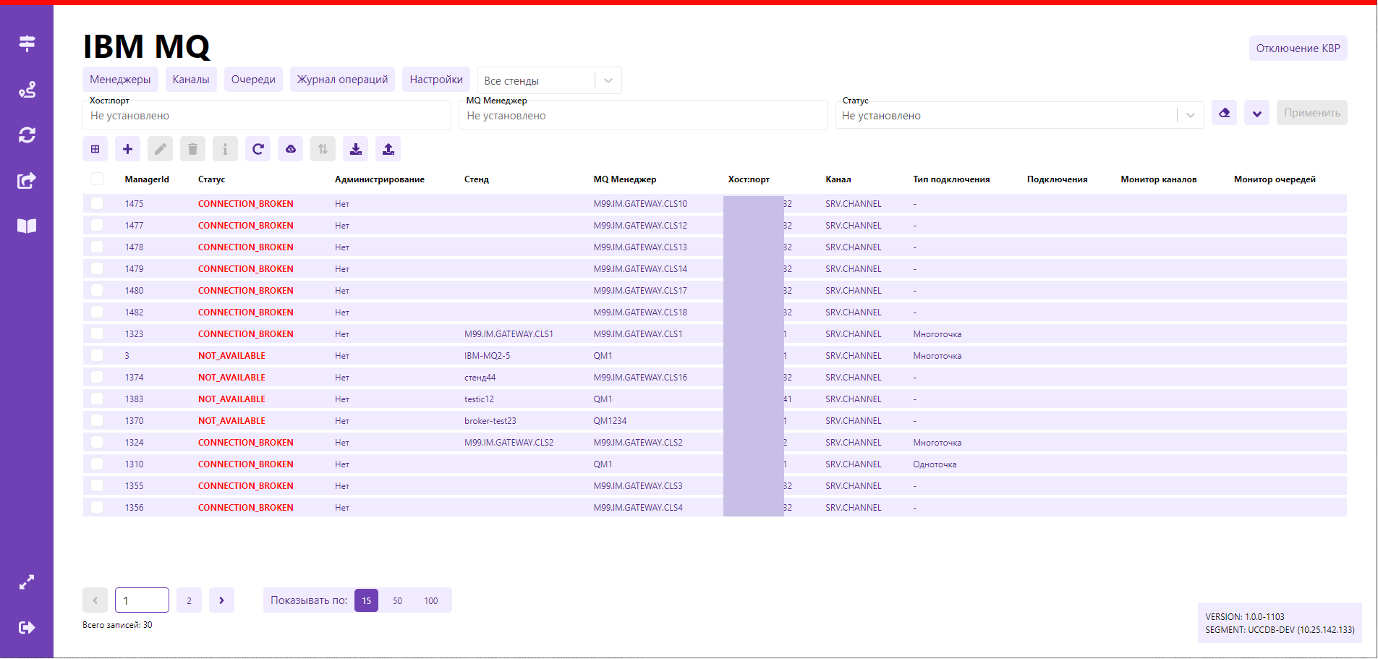1378x659 pixels.
Task: Set page size to 50 records
Action: (397, 600)
